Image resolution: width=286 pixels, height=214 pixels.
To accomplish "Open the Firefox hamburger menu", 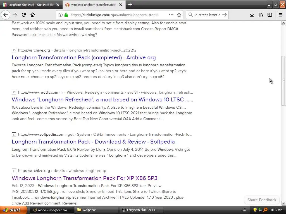I will 281,15.
